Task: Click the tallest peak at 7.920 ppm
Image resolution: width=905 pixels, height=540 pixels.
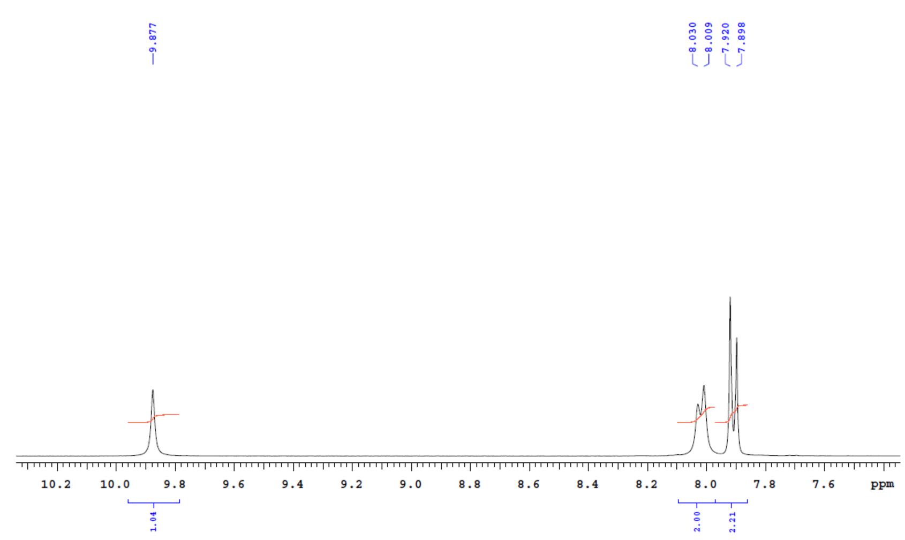Action: 730,375
